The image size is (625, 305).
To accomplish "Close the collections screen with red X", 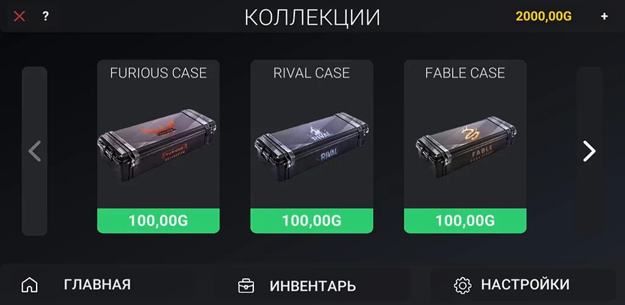I will (19, 16).
